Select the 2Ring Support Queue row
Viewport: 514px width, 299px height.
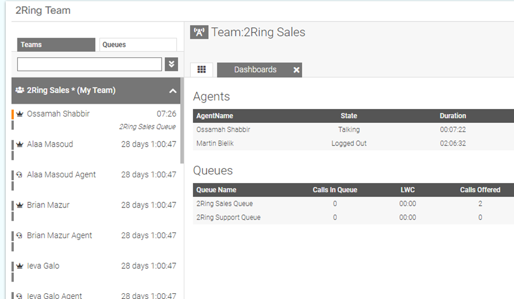228,218
